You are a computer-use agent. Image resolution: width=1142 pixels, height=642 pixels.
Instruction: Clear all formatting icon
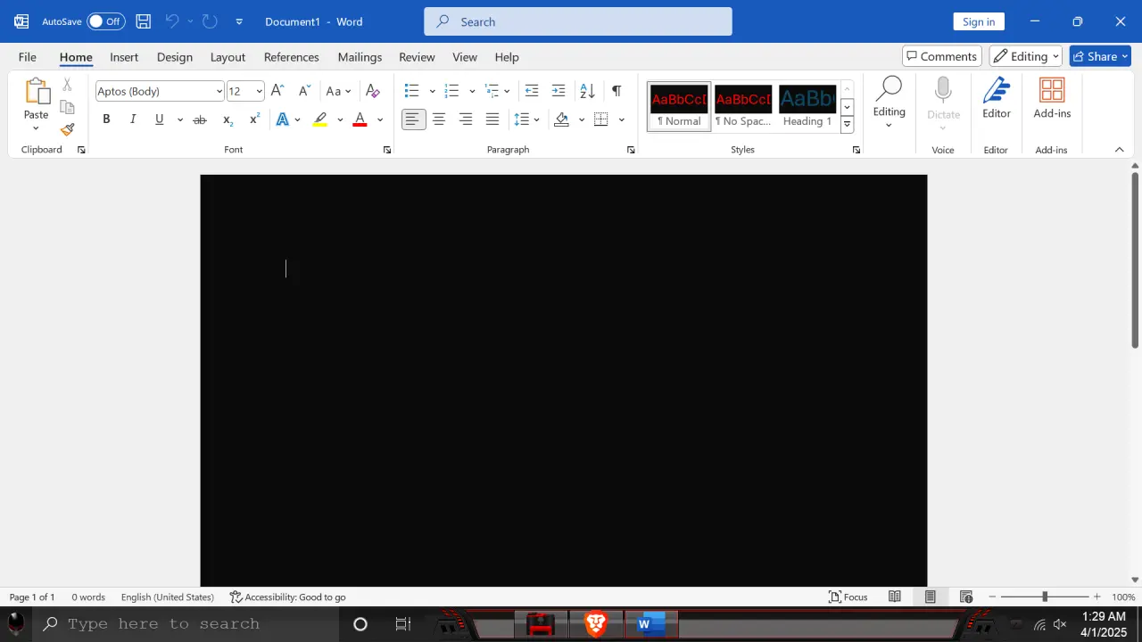[x=373, y=91]
